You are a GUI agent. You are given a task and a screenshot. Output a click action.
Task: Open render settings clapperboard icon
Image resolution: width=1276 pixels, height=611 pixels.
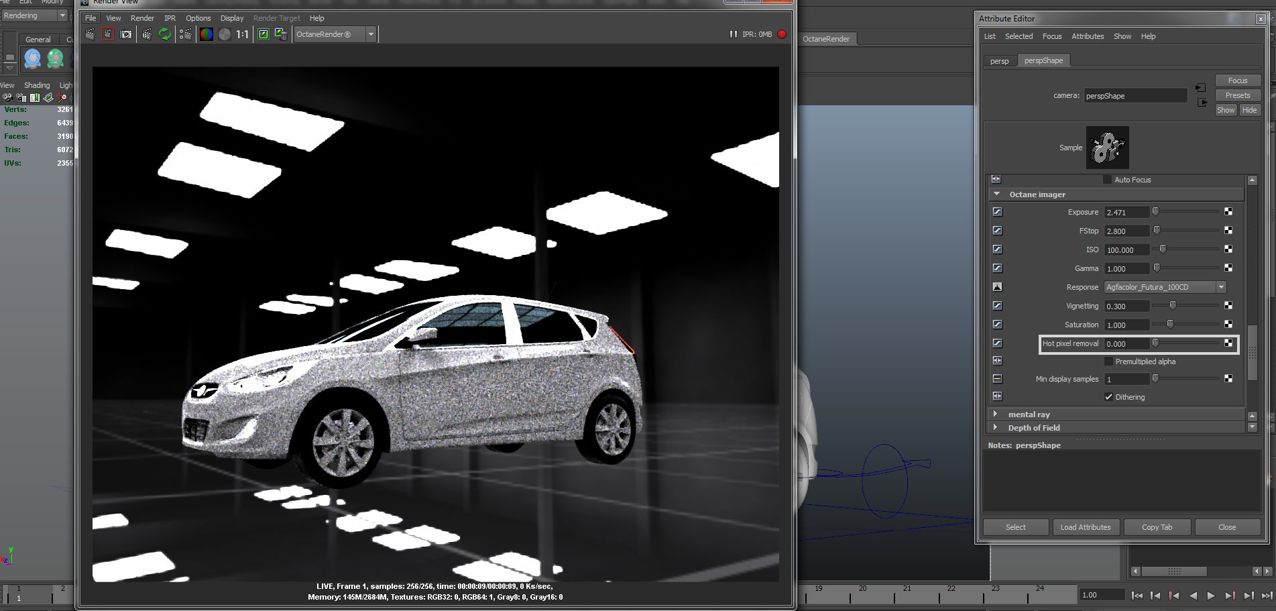pos(186,34)
